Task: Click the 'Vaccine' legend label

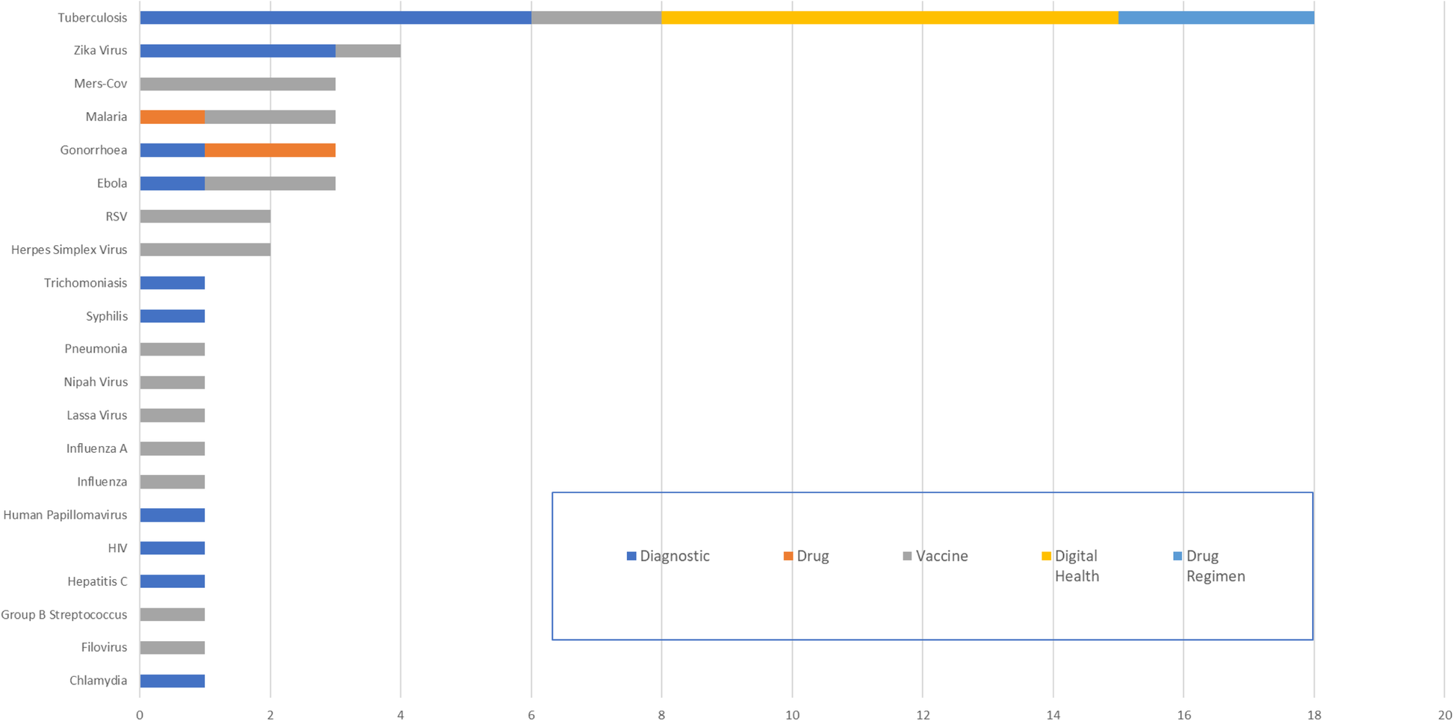Action: point(942,557)
